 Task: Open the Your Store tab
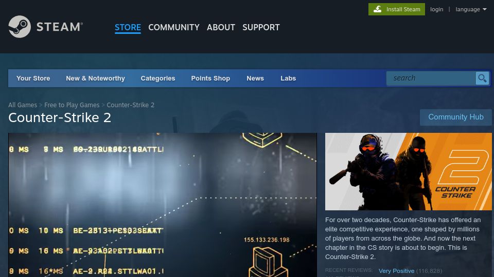tap(33, 78)
